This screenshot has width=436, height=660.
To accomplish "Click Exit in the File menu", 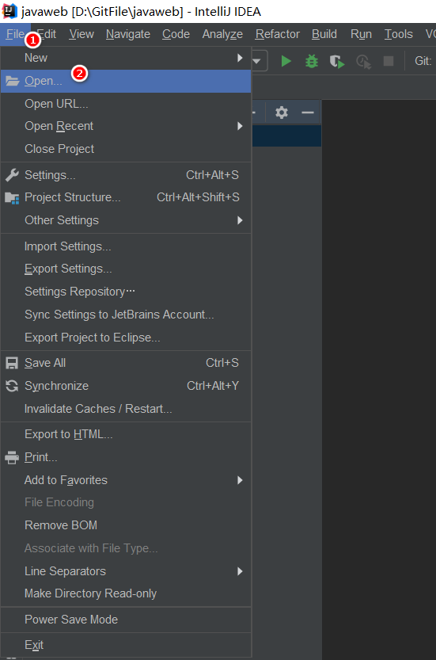I will [x=126, y=645].
